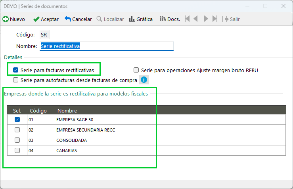This screenshot has width=293, height=189.
Task: Open Docs. documents library
Action: coord(170,19)
